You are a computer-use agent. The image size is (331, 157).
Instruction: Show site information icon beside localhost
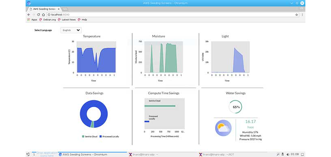(49, 15)
